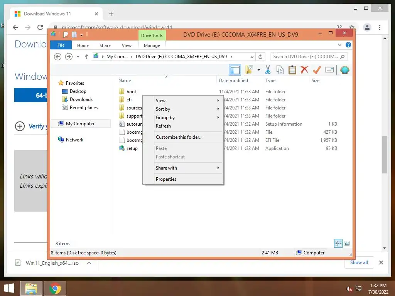The width and height of the screenshot is (395, 296).
Task: Open File Explorer from taskbar
Action: coord(31,288)
